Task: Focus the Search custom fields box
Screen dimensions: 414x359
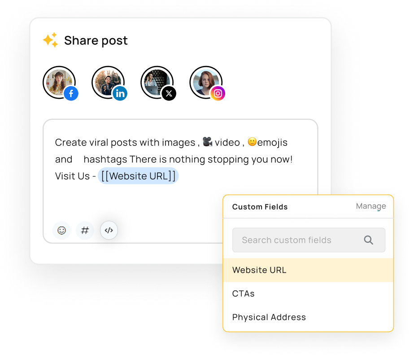Action: (x=309, y=240)
